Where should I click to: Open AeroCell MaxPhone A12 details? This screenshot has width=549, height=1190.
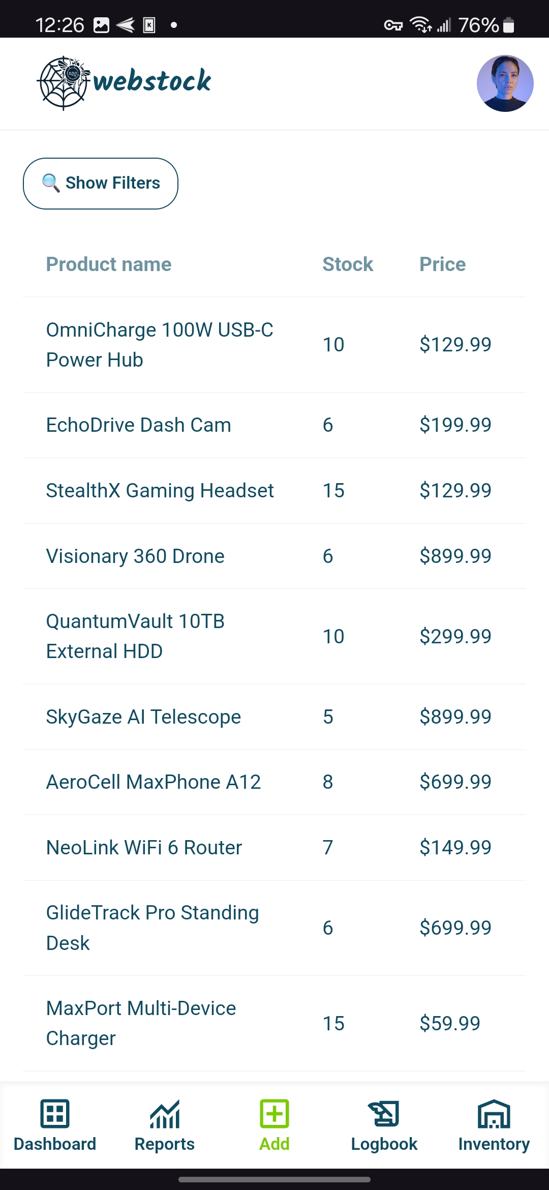click(153, 782)
